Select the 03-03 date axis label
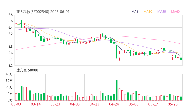The height and width of the screenshot is (110, 185). tap(16, 104)
